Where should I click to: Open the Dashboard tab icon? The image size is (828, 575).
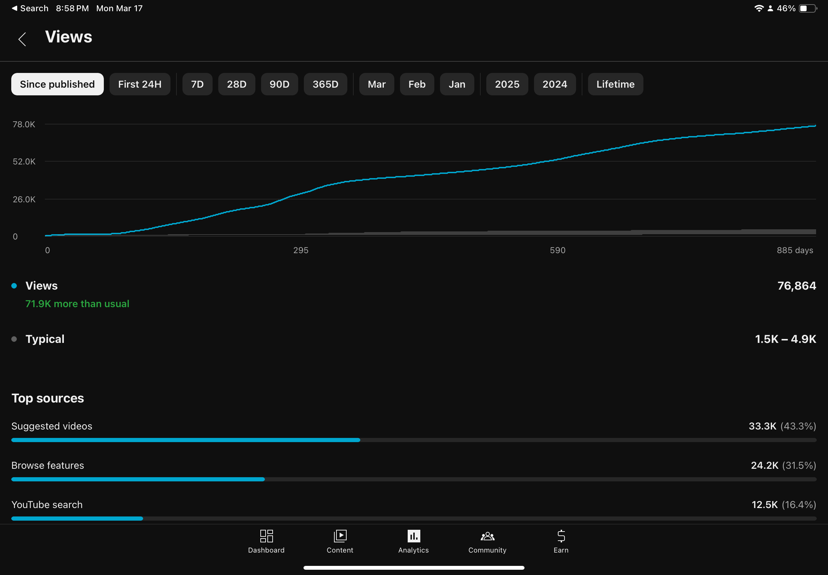click(x=266, y=536)
